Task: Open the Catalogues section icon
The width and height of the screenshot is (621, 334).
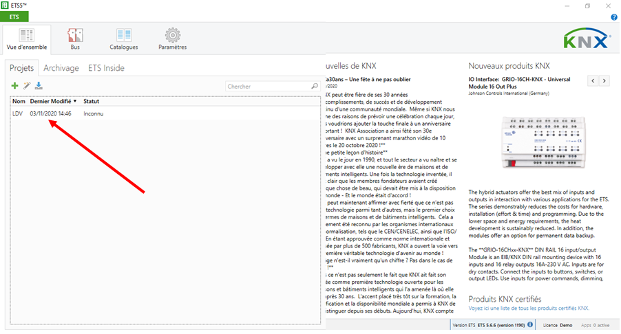Action: (x=123, y=39)
